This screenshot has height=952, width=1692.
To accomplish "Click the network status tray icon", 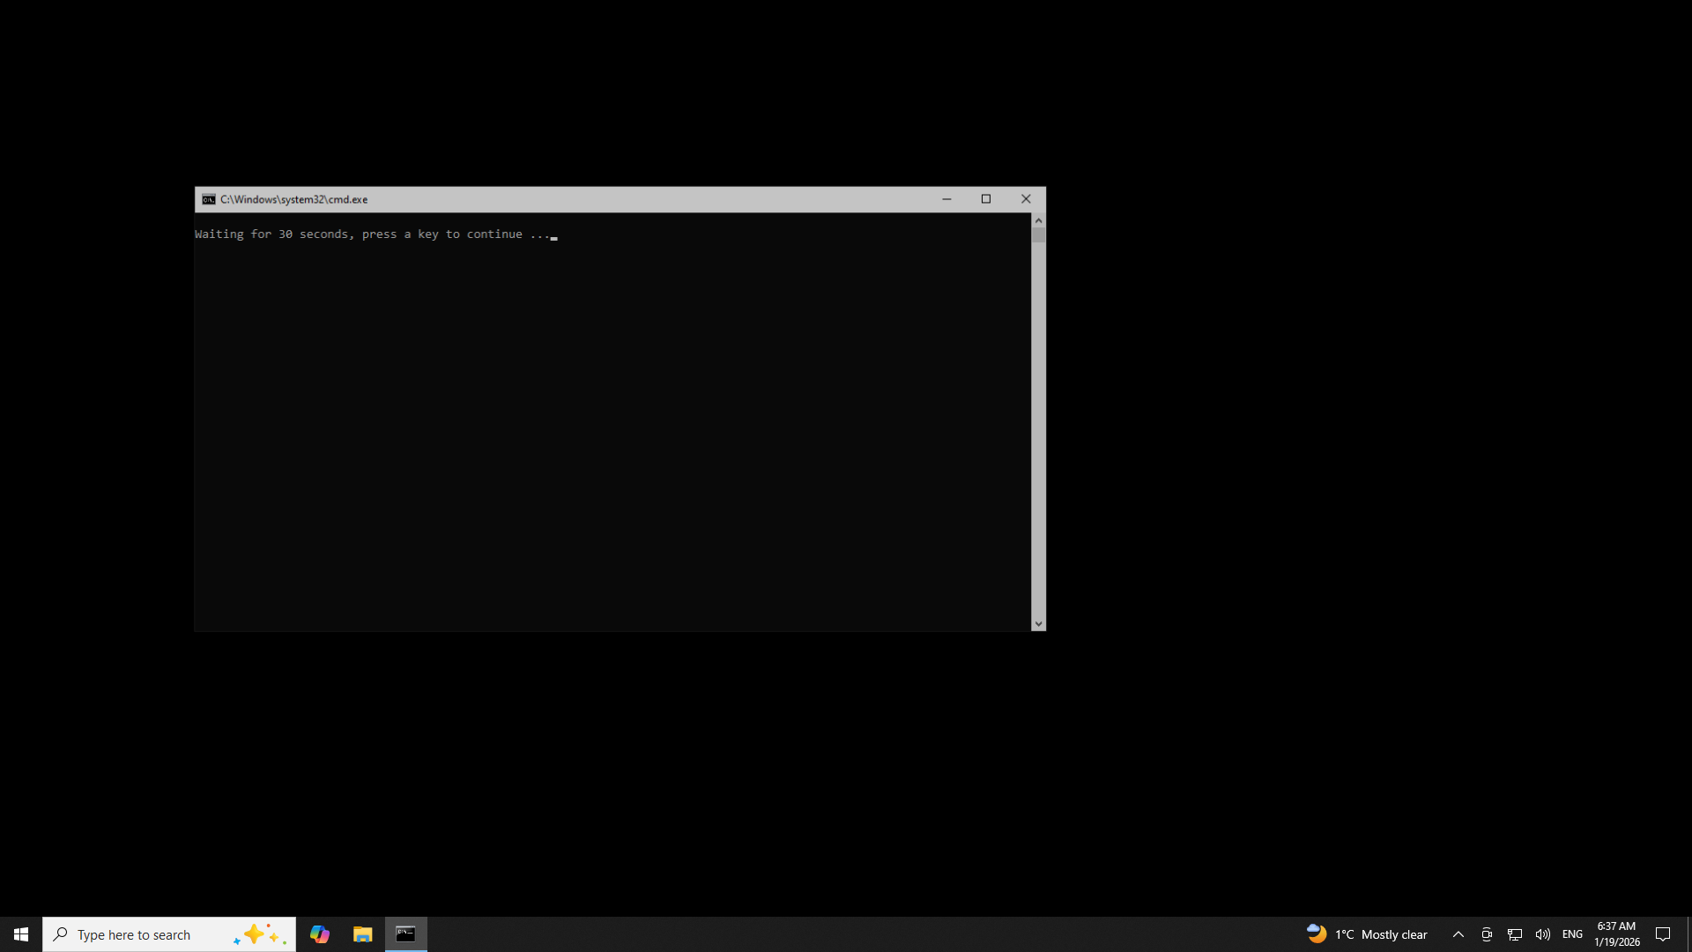I will [x=1515, y=934].
